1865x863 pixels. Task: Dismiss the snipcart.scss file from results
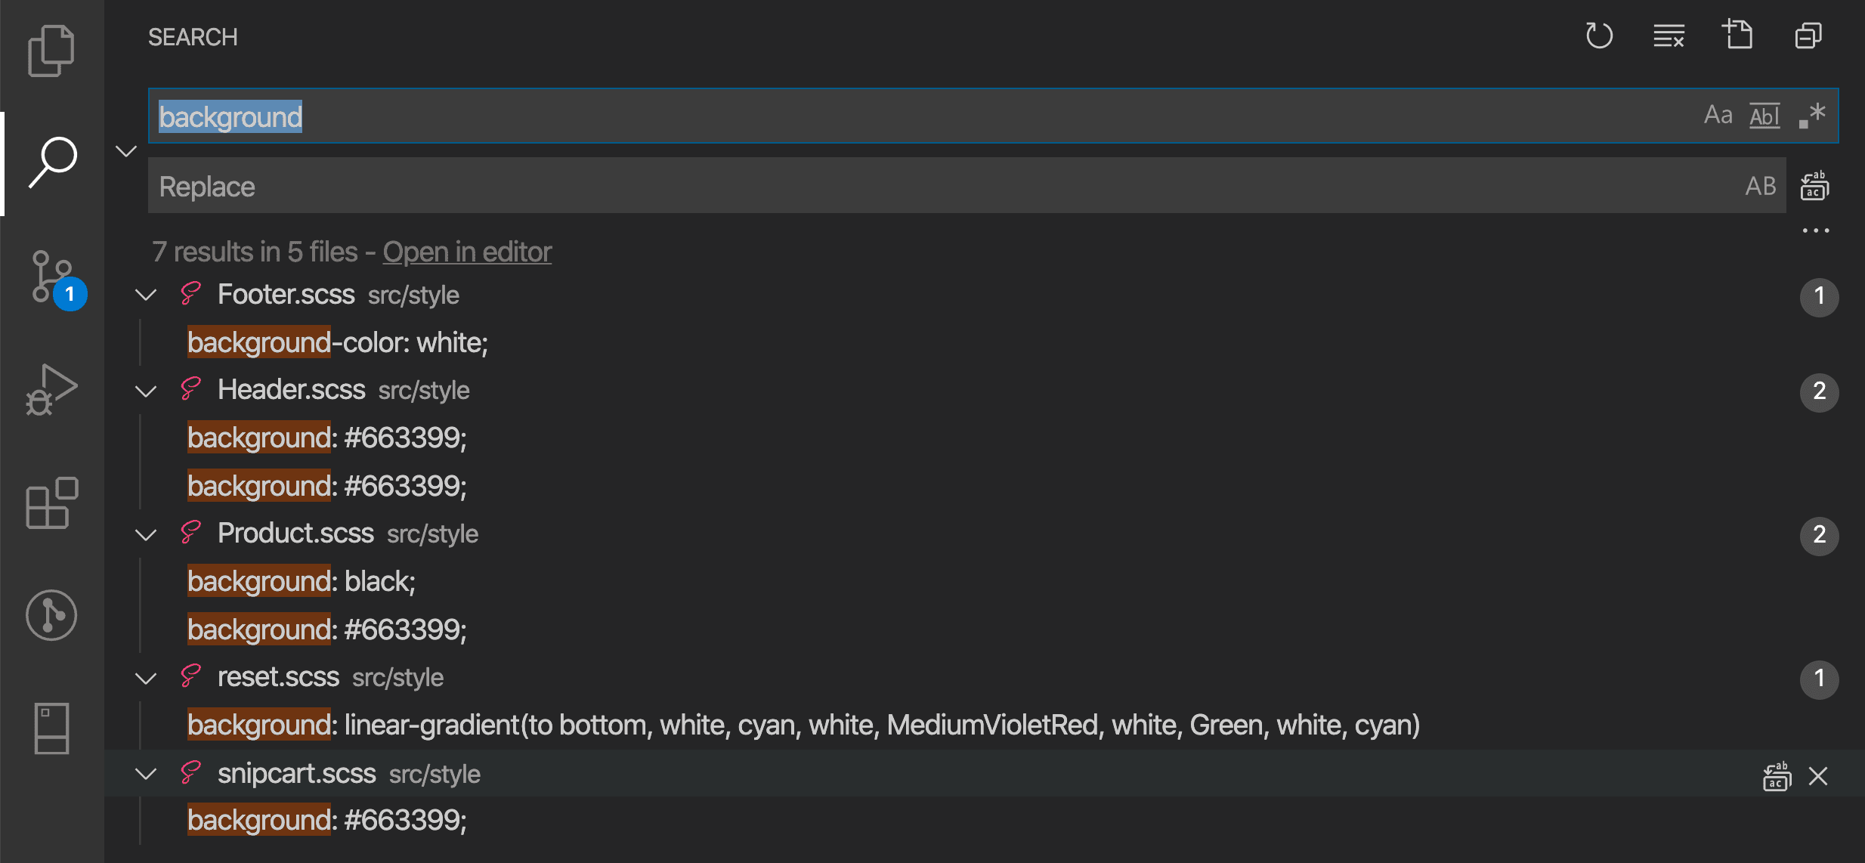coord(1818,776)
